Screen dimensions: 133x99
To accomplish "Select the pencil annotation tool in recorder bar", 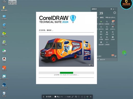I will point(73,96).
